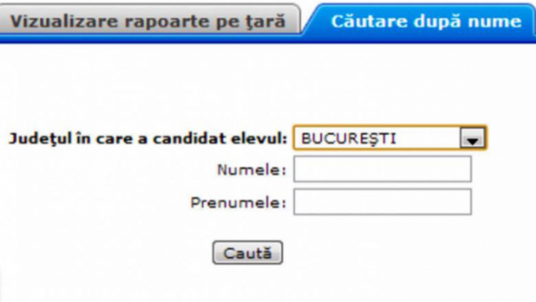Click the Numele field label
The height and width of the screenshot is (302, 536).
251,169
